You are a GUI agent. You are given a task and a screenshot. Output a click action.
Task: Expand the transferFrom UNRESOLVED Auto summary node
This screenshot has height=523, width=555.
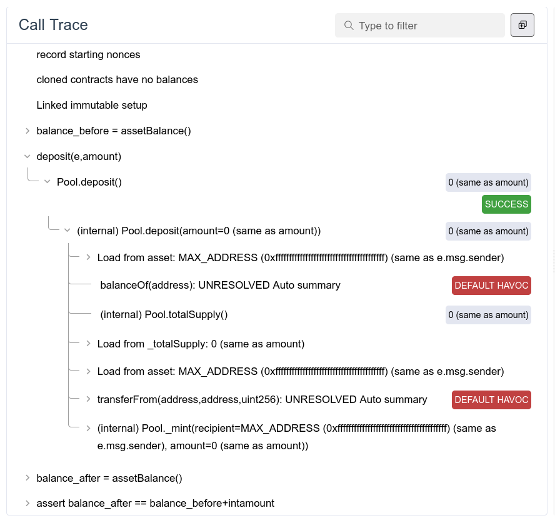pyautogui.click(x=88, y=400)
